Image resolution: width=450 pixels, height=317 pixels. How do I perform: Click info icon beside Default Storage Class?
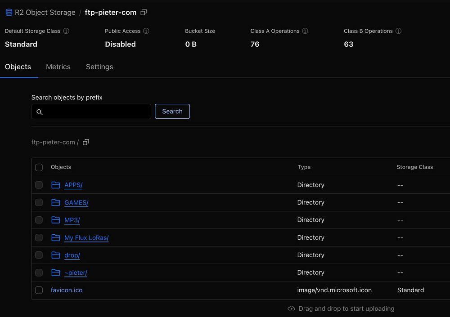[x=66, y=31]
